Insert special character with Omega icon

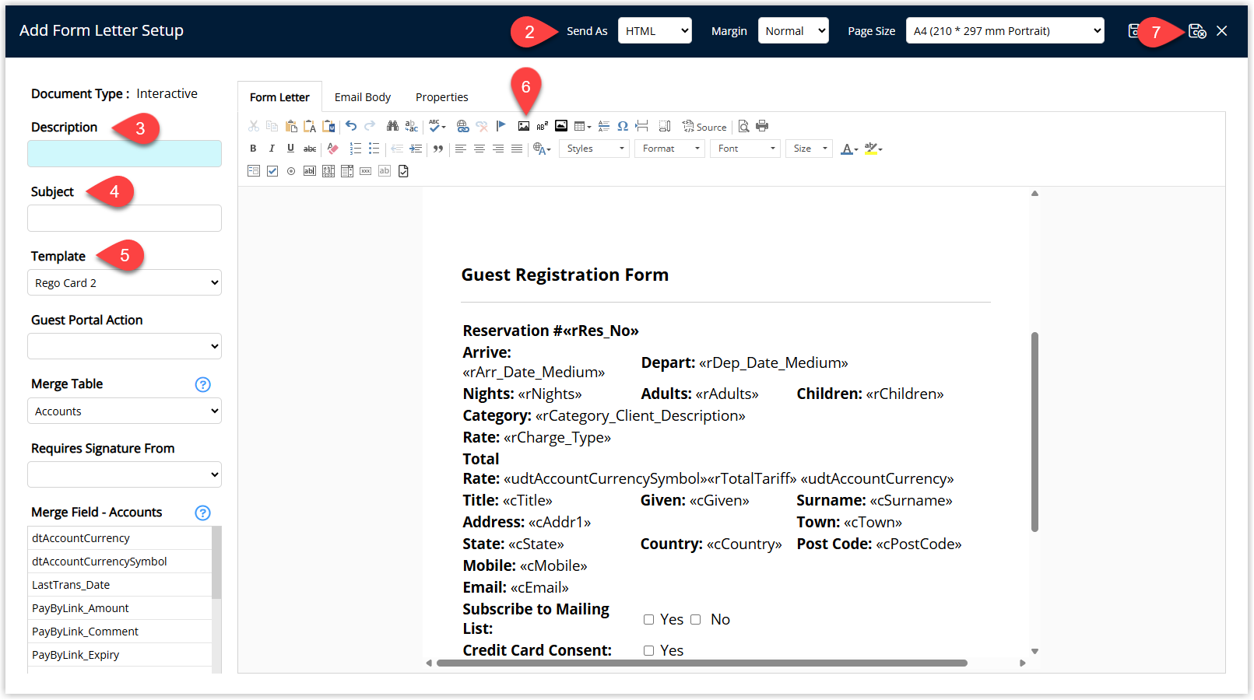click(623, 126)
